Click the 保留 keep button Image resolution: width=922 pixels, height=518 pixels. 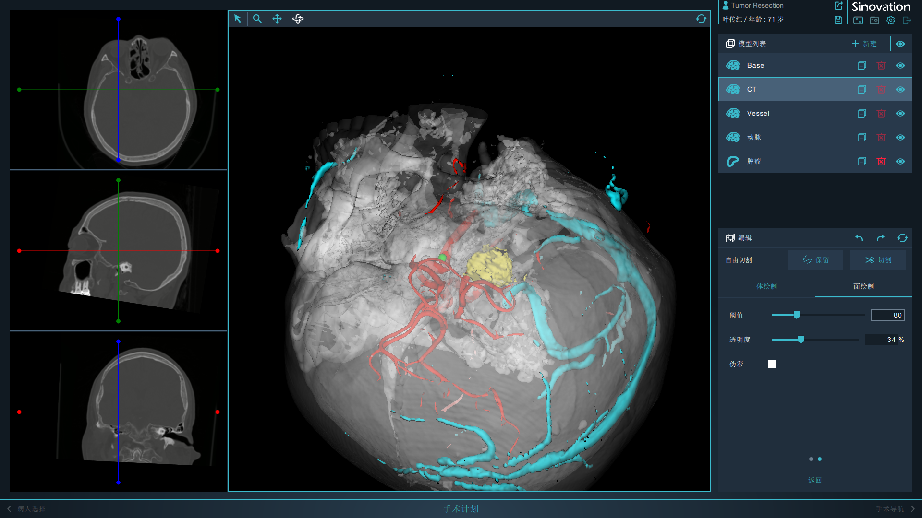click(815, 260)
